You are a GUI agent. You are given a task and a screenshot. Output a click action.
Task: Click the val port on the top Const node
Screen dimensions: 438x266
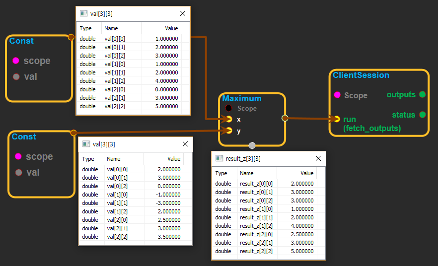pyautogui.click(x=15, y=76)
